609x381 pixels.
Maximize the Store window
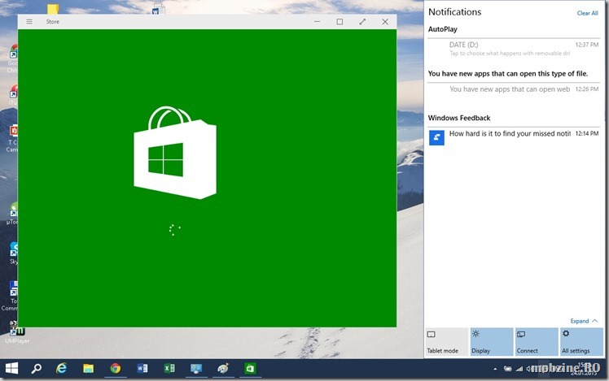pos(340,22)
